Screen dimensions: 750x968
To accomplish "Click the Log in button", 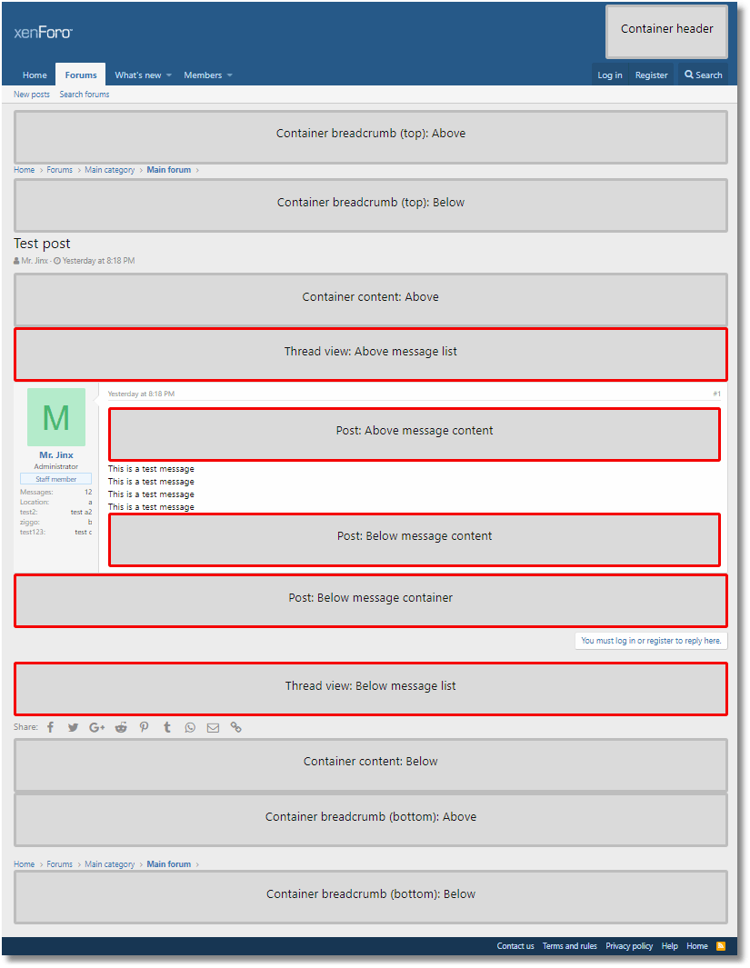I will click(x=610, y=75).
